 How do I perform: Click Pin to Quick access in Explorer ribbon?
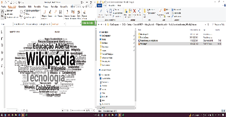point(101,13)
